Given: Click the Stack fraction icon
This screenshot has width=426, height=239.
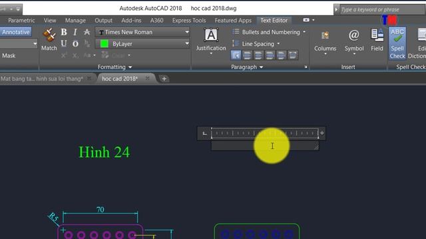Looking at the screenshot, I should tap(87, 44).
